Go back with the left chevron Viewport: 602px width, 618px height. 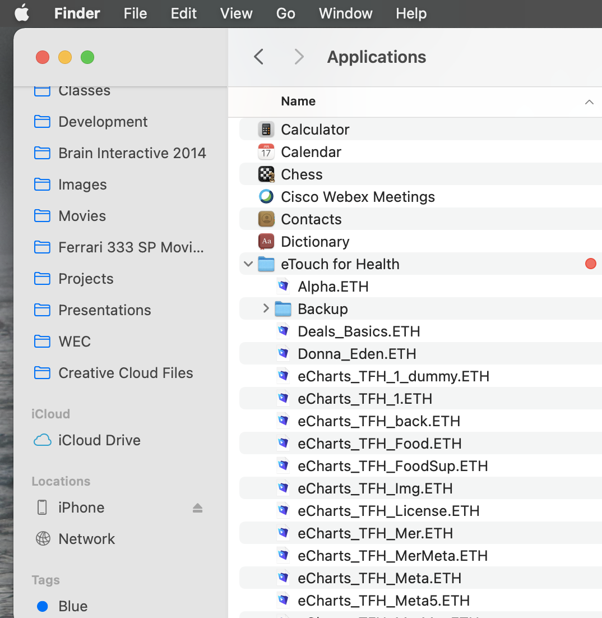click(x=259, y=57)
